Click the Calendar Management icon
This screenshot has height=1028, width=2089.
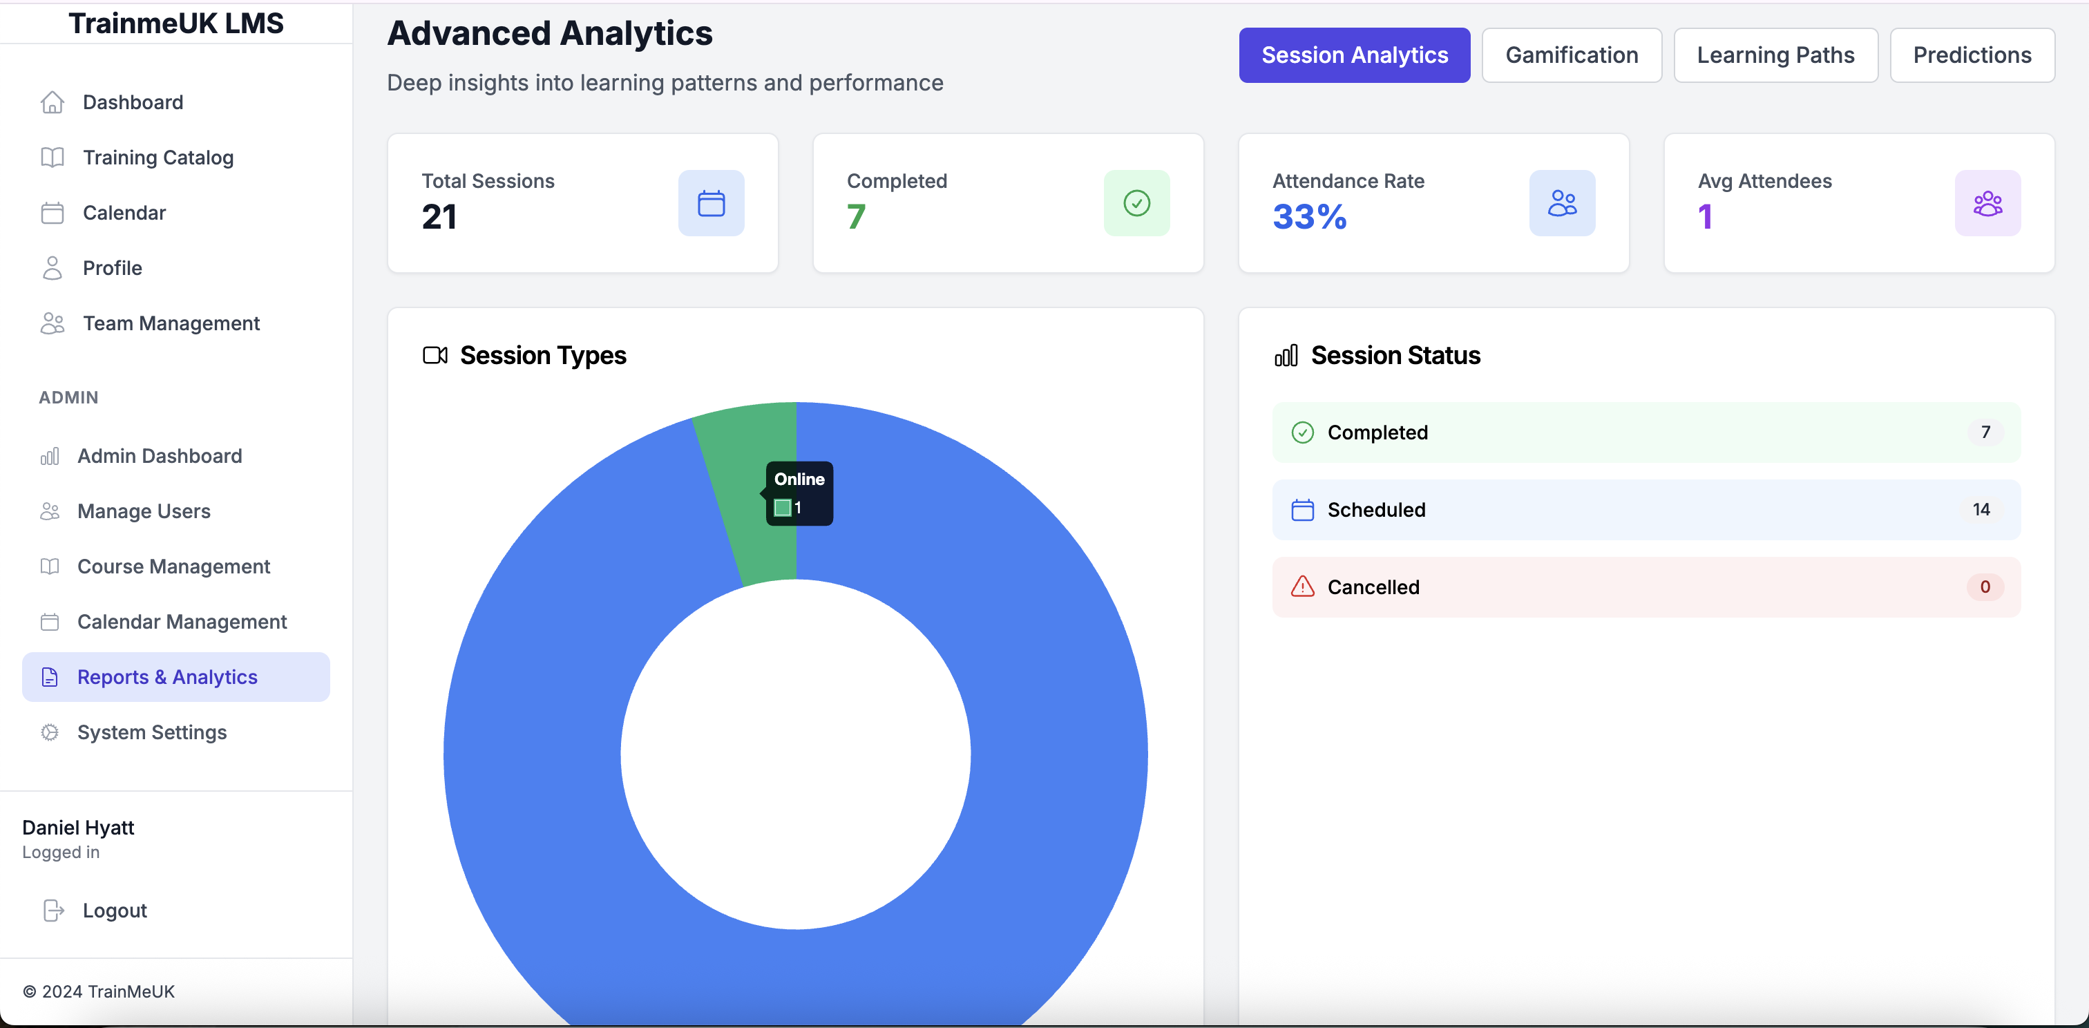[x=50, y=621]
